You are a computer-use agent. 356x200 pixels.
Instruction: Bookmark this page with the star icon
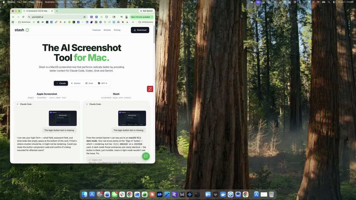click(85, 17)
